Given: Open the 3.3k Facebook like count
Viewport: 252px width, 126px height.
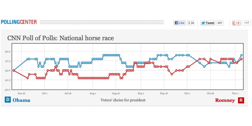Looking at the screenshot, I should (191, 23).
